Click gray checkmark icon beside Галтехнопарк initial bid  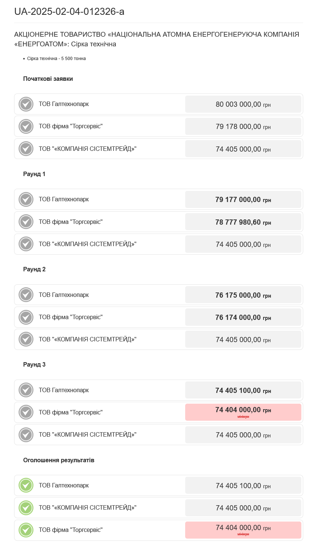(26, 104)
